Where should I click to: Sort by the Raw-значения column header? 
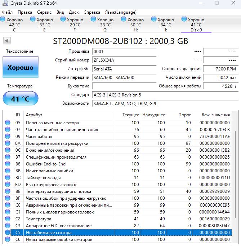point(216,115)
